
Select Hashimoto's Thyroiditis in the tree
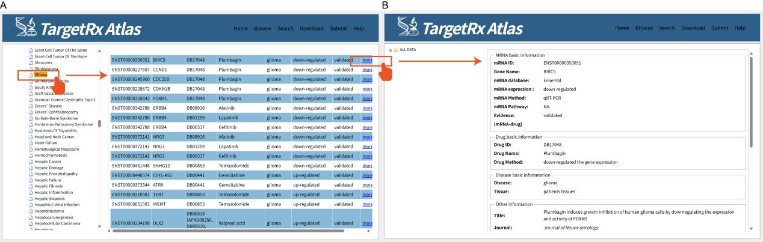(57, 130)
